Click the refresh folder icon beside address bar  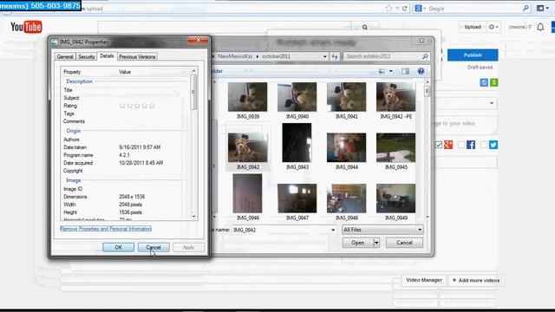click(x=335, y=56)
